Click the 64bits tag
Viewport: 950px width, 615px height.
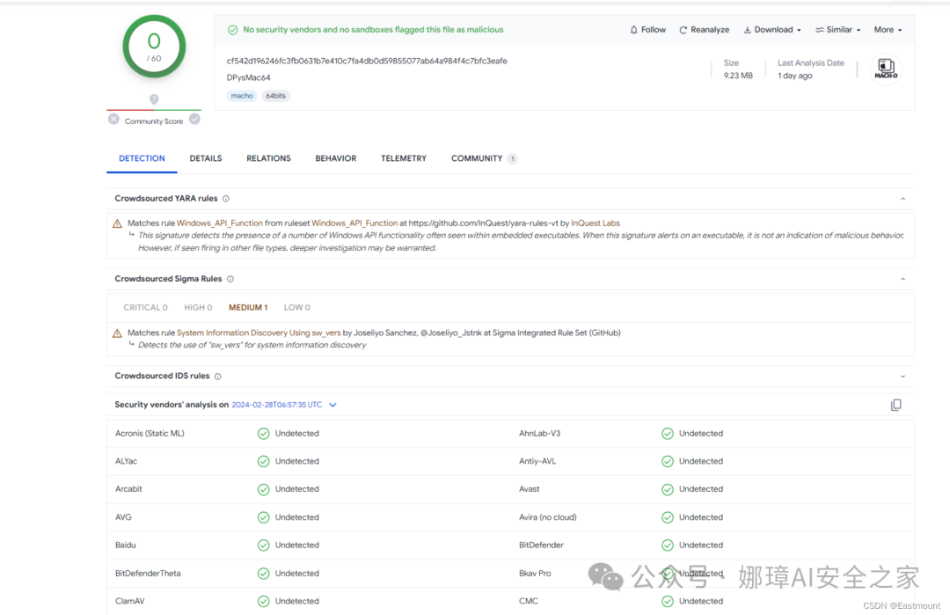tap(275, 96)
